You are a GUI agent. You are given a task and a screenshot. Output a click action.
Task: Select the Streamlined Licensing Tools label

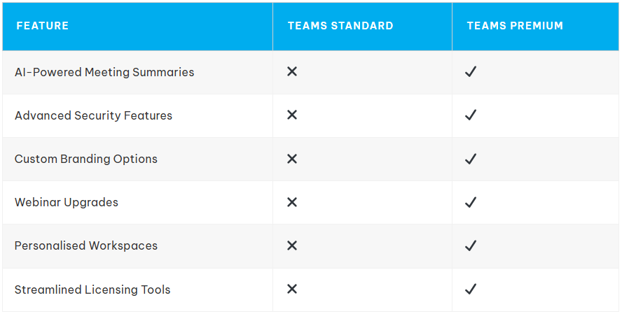pos(92,289)
